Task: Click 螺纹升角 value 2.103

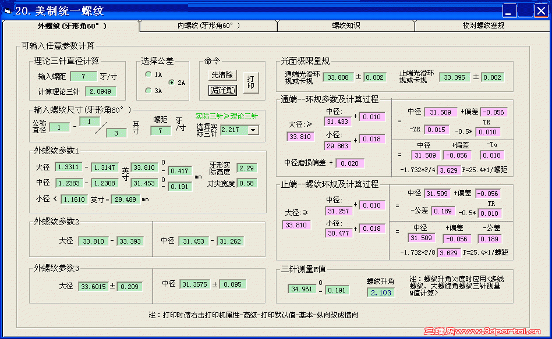Action: [381, 292]
